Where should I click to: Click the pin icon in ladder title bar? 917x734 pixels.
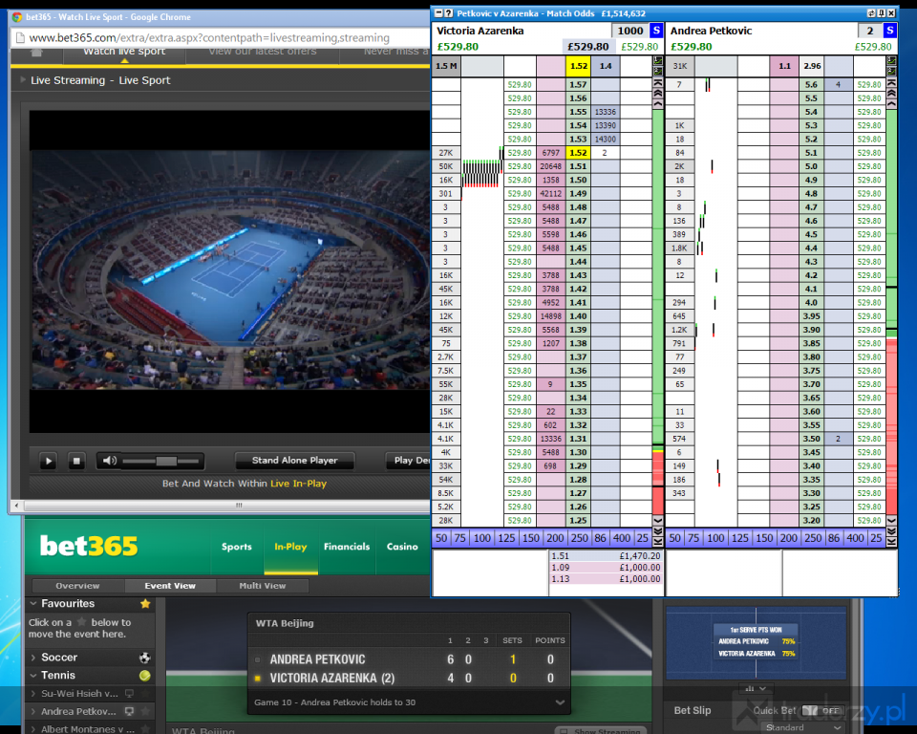882,12
